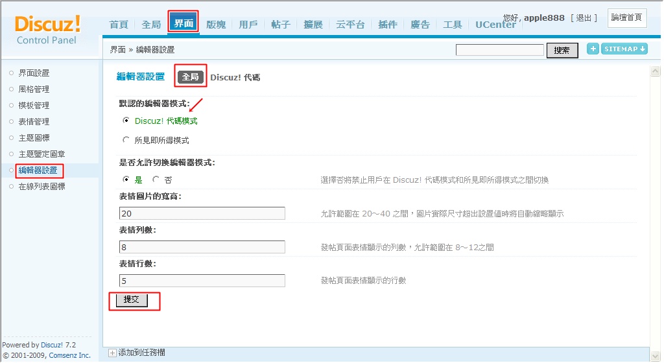The width and height of the screenshot is (664, 363).
Task: Open the 版塊 top menu
Action: [x=216, y=25]
